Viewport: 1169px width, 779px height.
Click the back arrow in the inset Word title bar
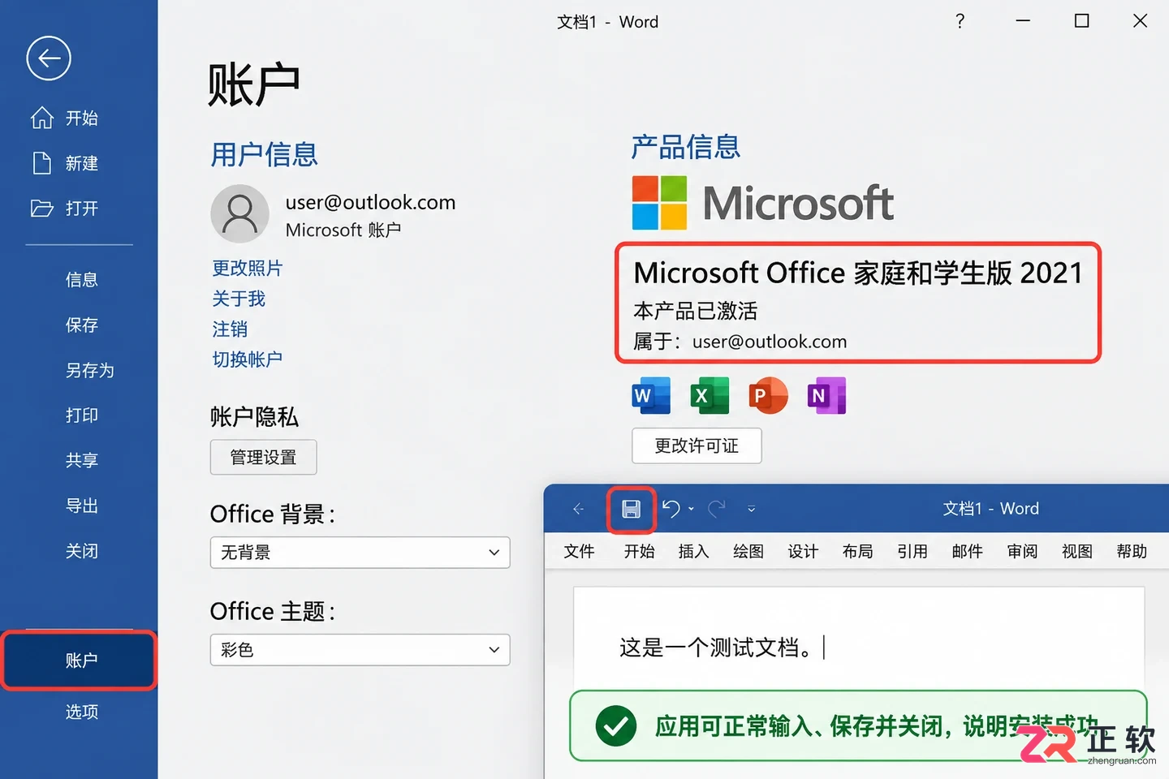578,509
